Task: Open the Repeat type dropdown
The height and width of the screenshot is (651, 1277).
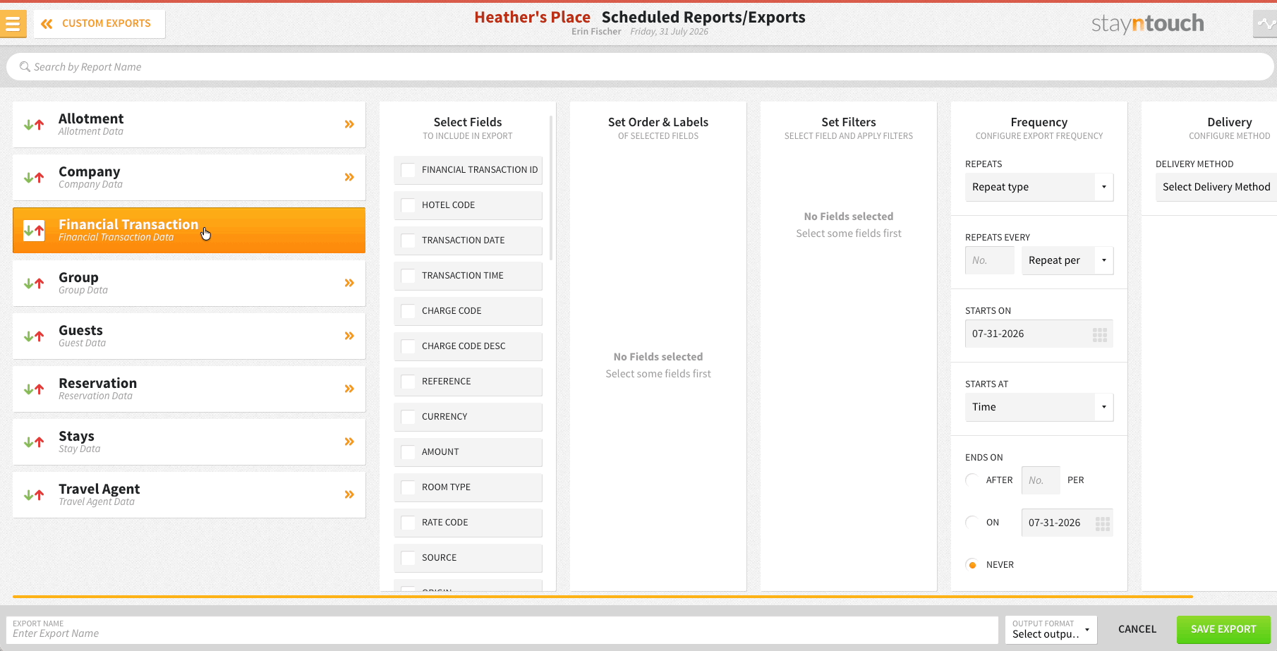Action: (1039, 187)
